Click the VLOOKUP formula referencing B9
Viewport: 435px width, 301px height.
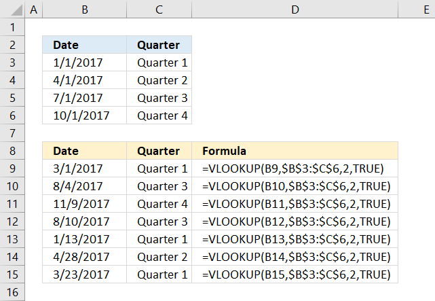(x=295, y=169)
